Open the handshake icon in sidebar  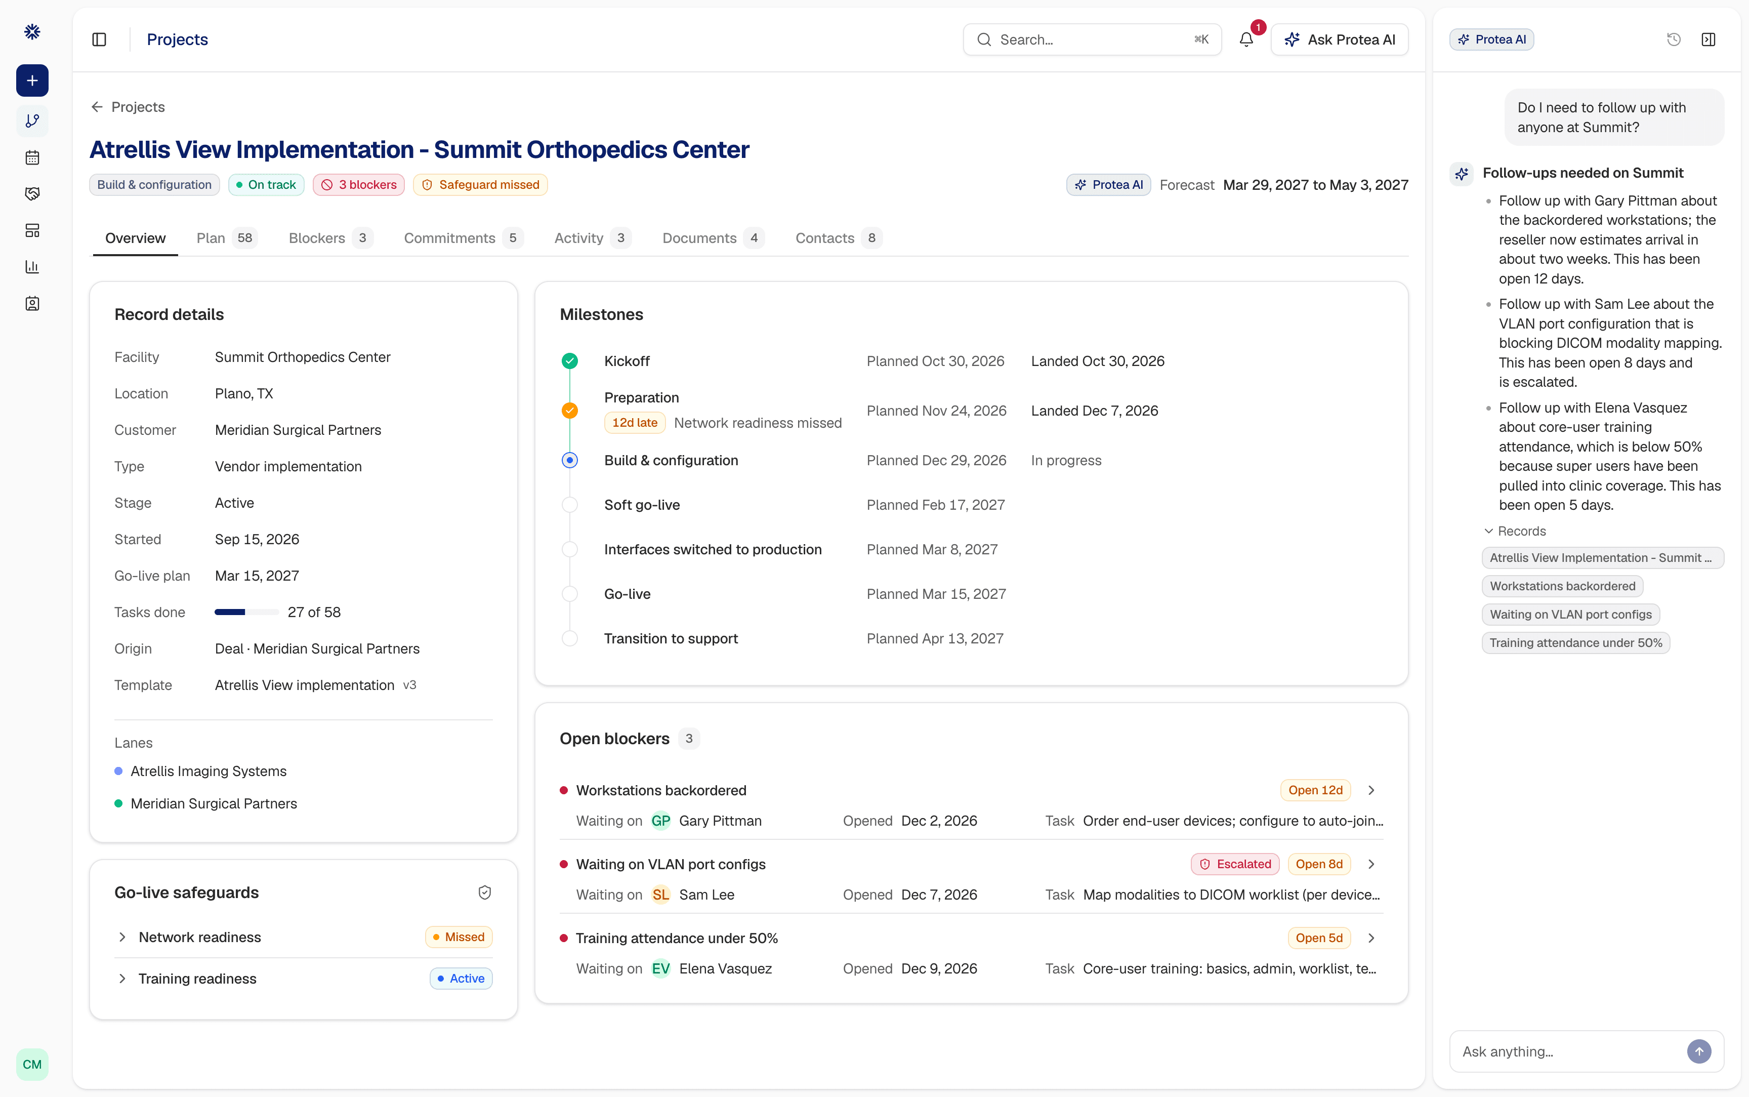tap(32, 194)
